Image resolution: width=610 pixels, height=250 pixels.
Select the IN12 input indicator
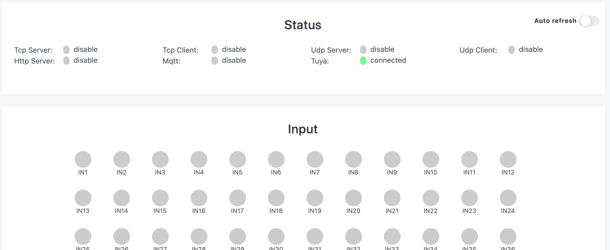click(x=508, y=159)
